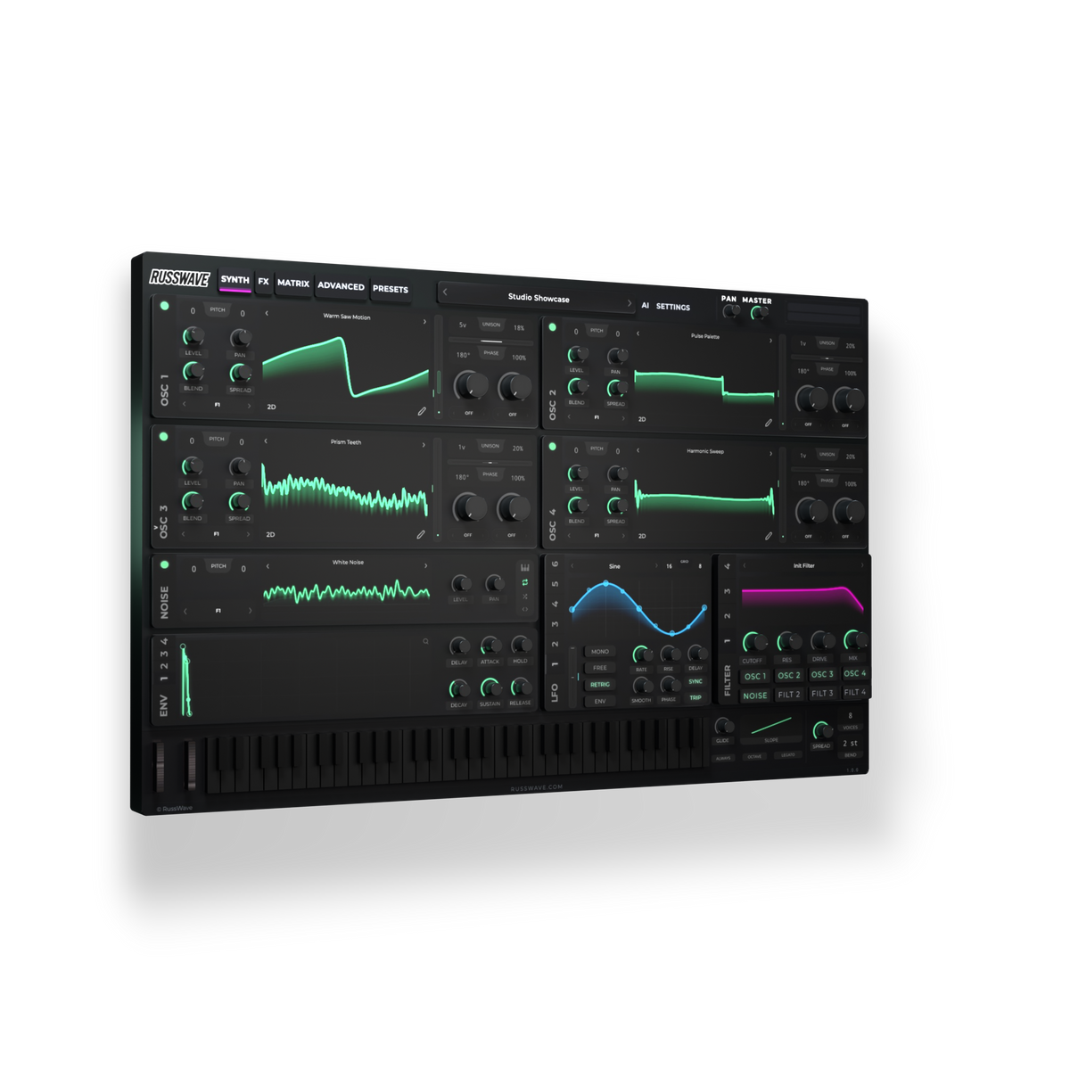Screen dimensions: 1070x1070
Task: Click the OSC 2 Pan knob
Action: click(x=616, y=356)
